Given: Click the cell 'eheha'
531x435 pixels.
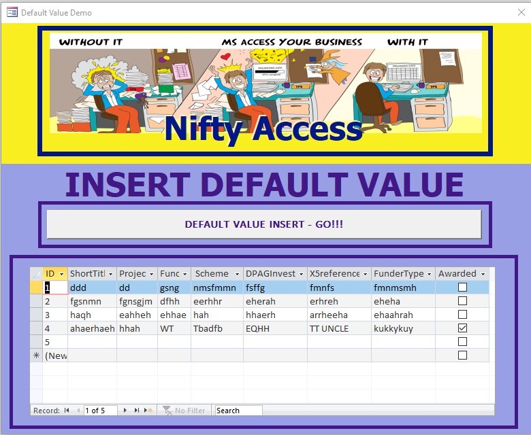Looking at the screenshot, I should pyautogui.click(x=403, y=301).
